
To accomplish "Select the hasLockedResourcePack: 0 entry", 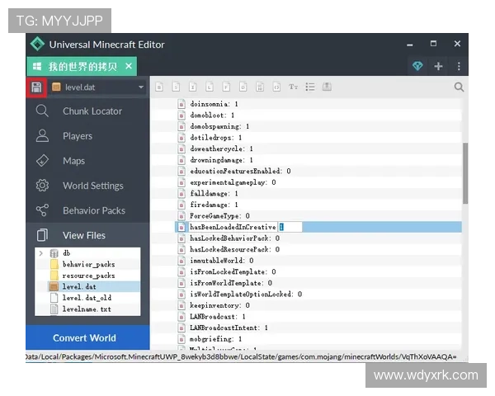I will pyautogui.click(x=234, y=249).
